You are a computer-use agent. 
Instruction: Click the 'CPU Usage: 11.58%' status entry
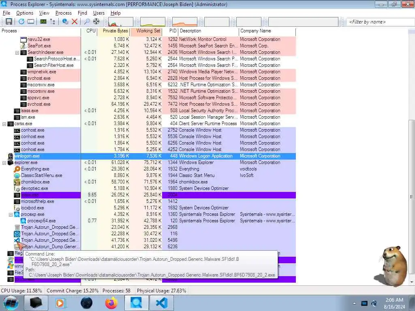coord(21,291)
